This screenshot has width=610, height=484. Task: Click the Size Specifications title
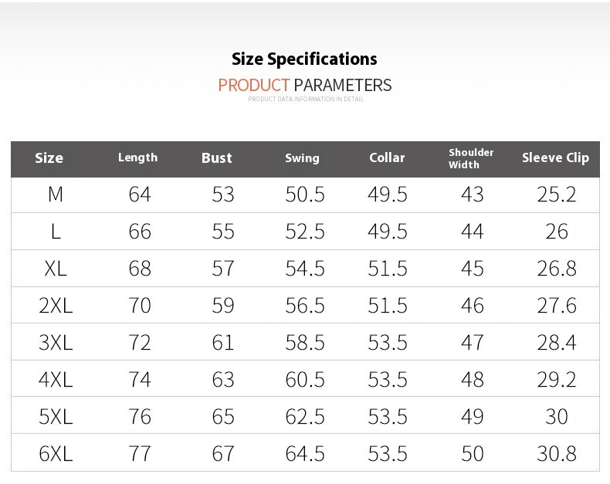(x=304, y=59)
